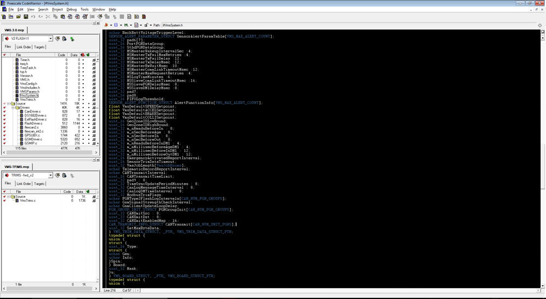Click the Save toolbar icon
The width and height of the screenshot is (546, 299).
click(26, 17)
